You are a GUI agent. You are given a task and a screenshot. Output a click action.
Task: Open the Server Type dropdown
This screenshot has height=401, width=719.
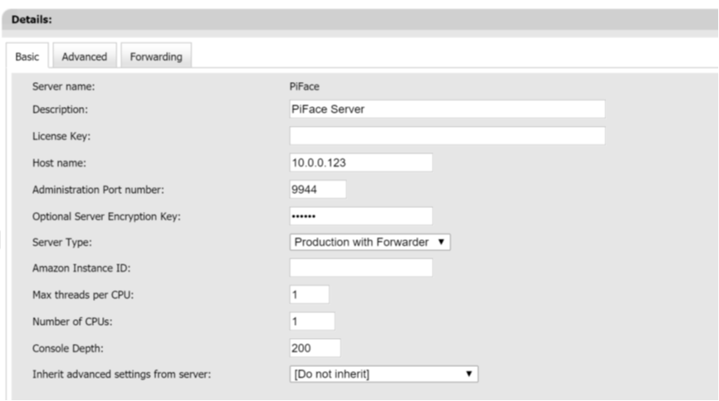point(370,242)
